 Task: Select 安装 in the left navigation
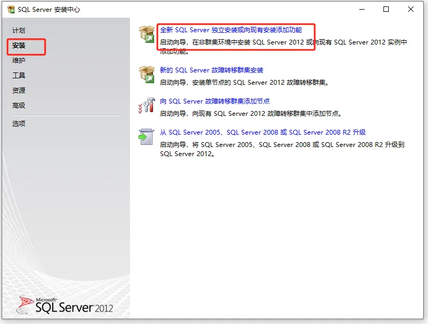coord(19,46)
